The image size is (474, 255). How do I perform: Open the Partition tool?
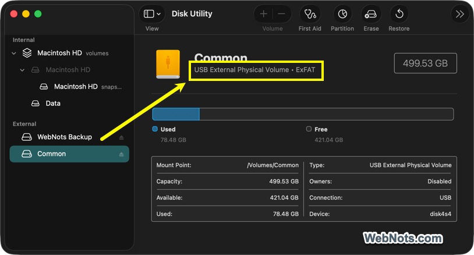click(x=342, y=14)
